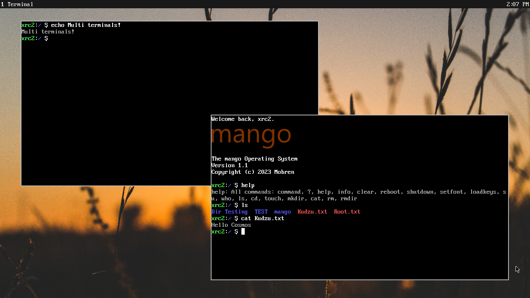Click the Version 1.1 line
Viewport: 530px width, 298px height.
coord(229,165)
